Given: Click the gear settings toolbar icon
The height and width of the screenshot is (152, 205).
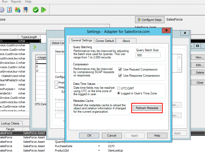Looking at the screenshot, I should [x=2, y=10].
